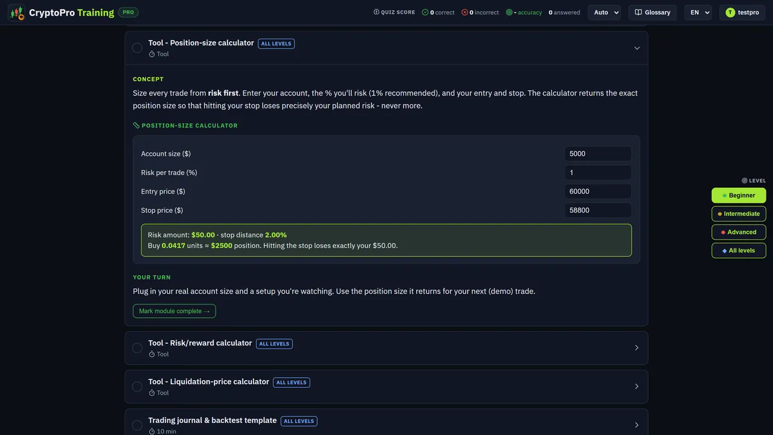Click the Stop price input field
Screen dimensions: 773x435
598,210
